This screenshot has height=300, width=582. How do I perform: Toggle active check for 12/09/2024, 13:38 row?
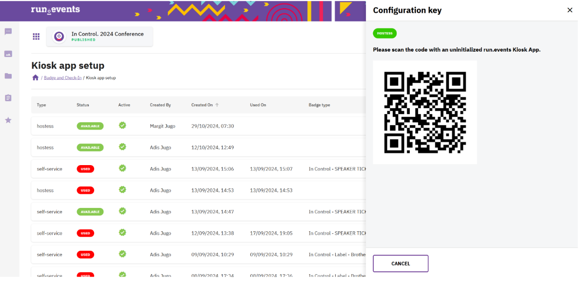[x=122, y=233]
